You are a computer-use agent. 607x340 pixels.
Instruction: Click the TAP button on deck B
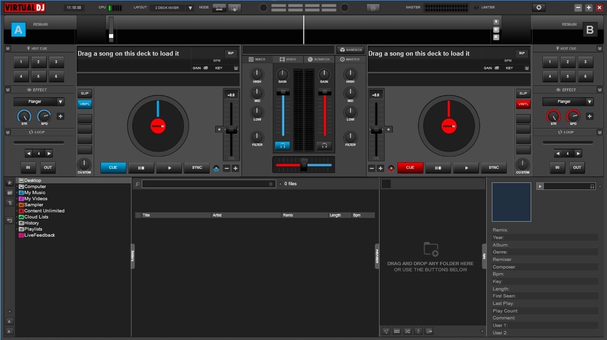tap(521, 53)
